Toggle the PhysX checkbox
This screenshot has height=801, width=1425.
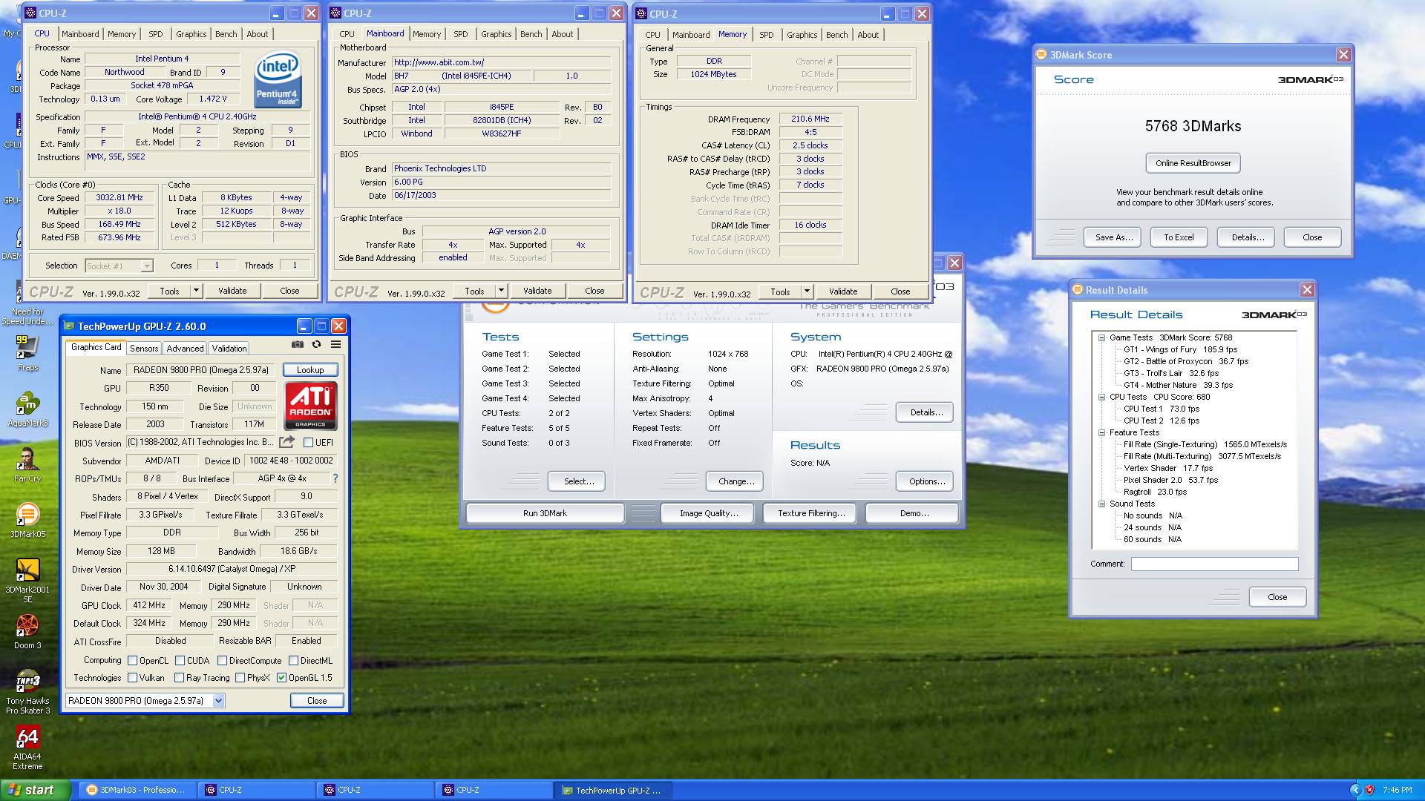click(240, 678)
